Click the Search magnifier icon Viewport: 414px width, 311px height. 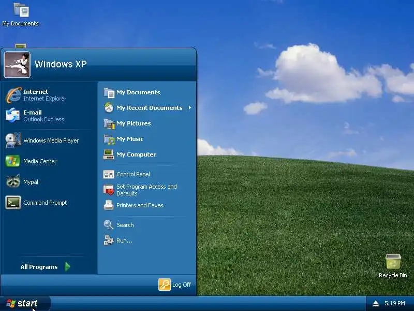(x=109, y=225)
